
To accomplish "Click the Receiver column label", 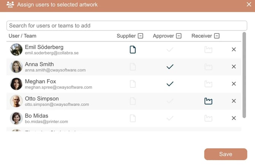I will (202, 36).
